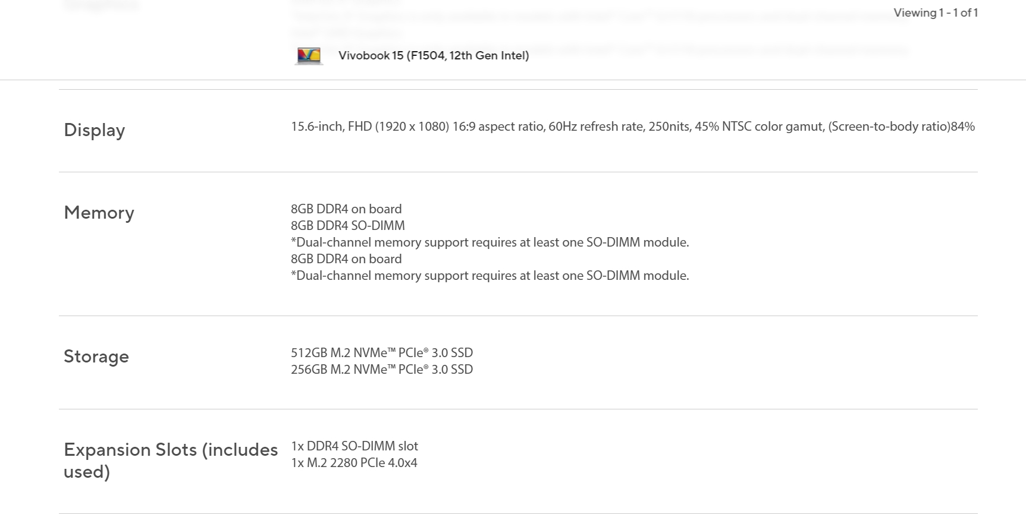
Task: Click the blurred heading above Display
Action: pos(101,6)
